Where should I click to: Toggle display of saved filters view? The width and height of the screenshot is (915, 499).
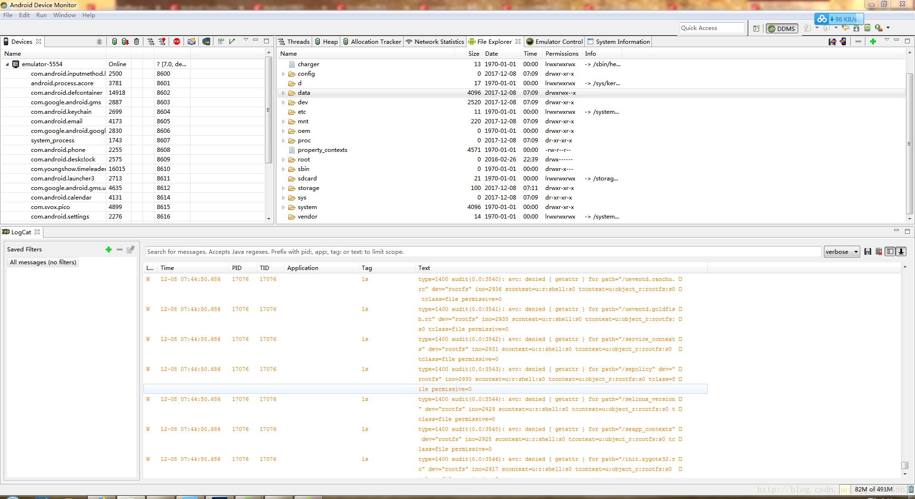(x=890, y=251)
